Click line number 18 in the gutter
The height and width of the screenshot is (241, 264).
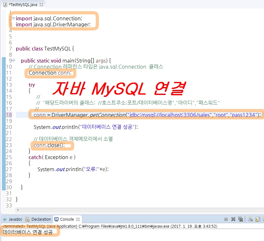[9, 115]
